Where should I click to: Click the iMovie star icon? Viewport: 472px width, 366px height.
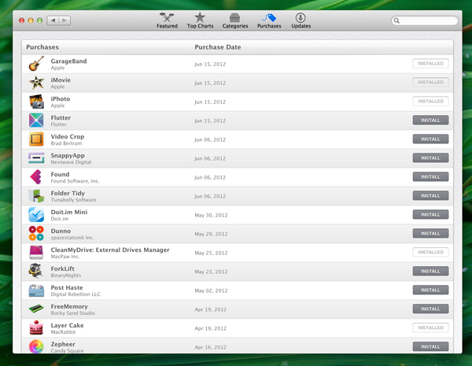[36, 83]
